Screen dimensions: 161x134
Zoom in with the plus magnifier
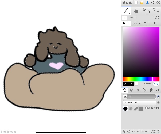(x=144, y=9)
